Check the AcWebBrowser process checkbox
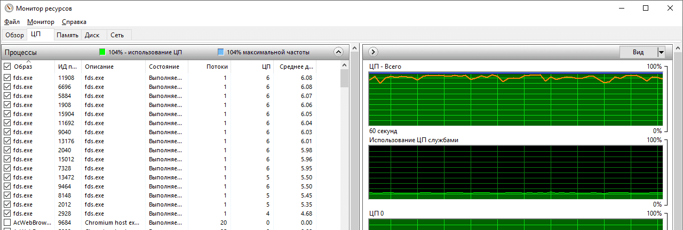Image resolution: width=683 pixels, height=230 pixels. pyautogui.click(x=7, y=223)
